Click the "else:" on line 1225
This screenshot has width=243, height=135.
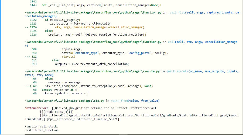[x=49, y=31]
